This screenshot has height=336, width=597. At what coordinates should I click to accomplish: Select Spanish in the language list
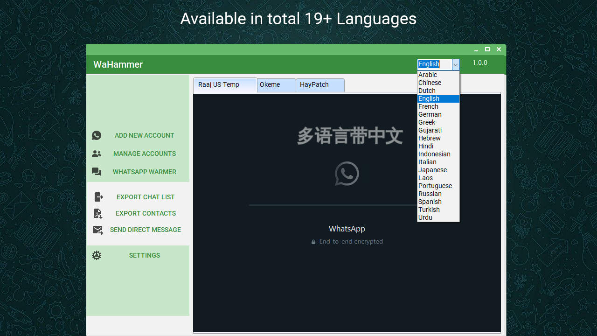438,202
